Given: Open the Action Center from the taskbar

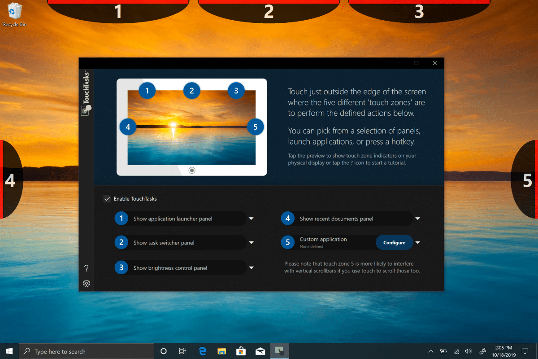Looking at the screenshot, I should pos(525,351).
